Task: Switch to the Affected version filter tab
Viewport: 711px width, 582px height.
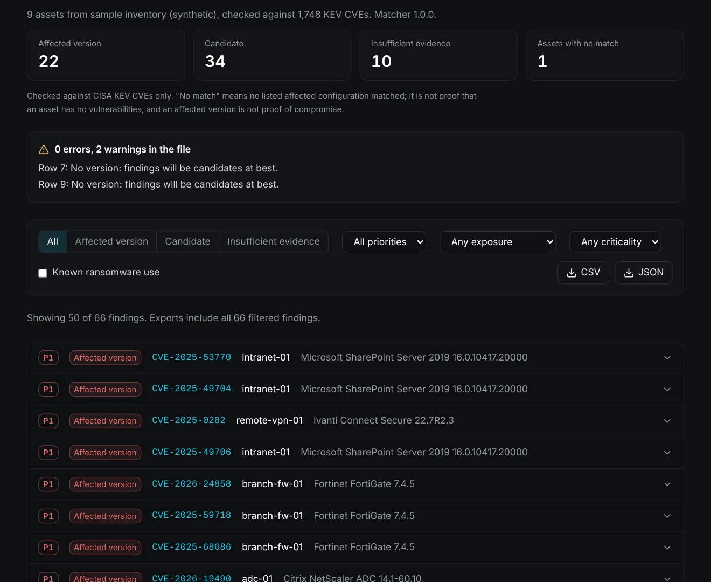Action: coord(111,242)
